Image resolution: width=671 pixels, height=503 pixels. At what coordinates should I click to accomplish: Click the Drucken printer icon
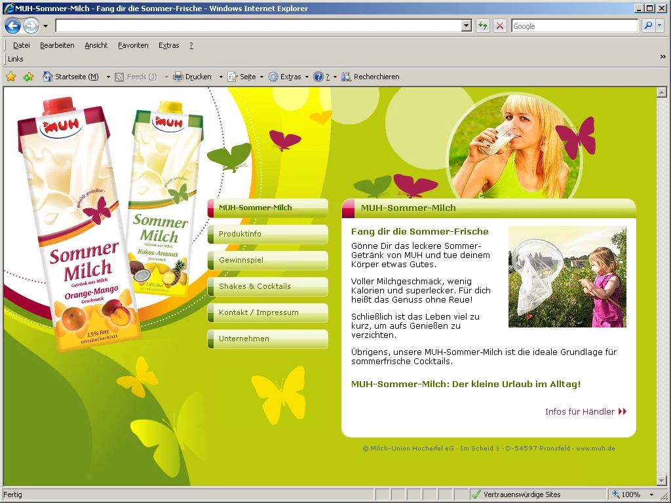[178, 77]
